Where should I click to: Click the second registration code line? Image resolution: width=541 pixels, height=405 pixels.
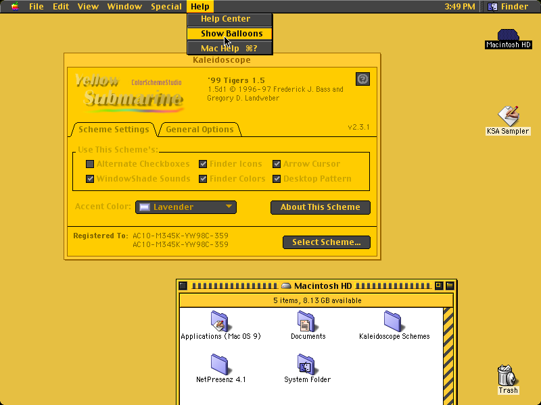tap(181, 244)
